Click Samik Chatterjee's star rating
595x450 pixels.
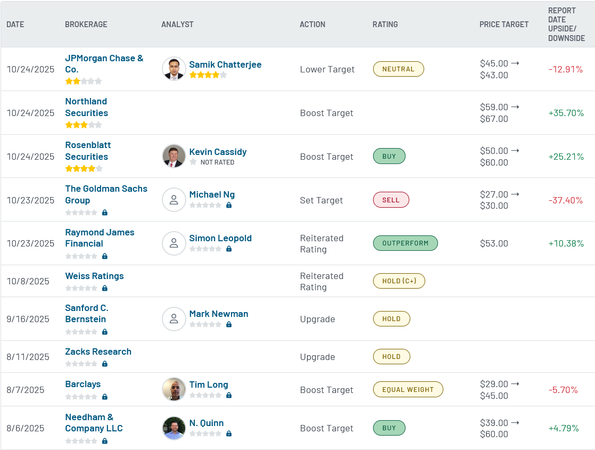(x=208, y=75)
